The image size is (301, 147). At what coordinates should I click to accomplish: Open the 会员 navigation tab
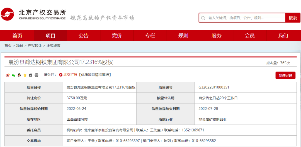(x=250, y=36)
